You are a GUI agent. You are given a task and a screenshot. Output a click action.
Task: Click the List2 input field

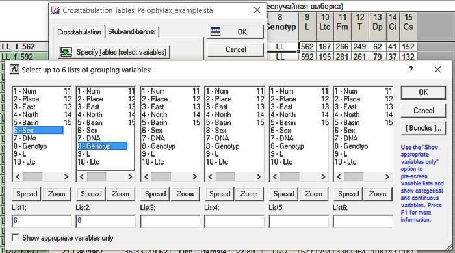pyautogui.click(x=105, y=220)
